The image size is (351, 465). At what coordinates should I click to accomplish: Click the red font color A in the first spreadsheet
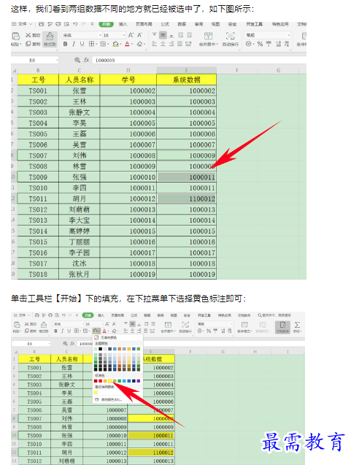point(127,44)
